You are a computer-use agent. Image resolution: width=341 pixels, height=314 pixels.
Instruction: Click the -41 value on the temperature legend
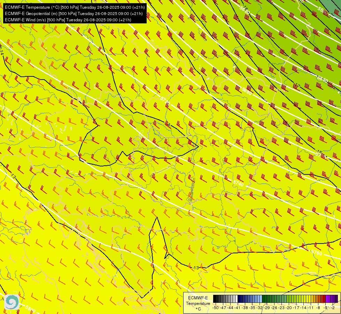[x=237, y=308]
